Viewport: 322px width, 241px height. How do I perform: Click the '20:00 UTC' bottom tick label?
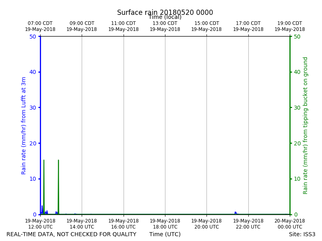point(206,227)
